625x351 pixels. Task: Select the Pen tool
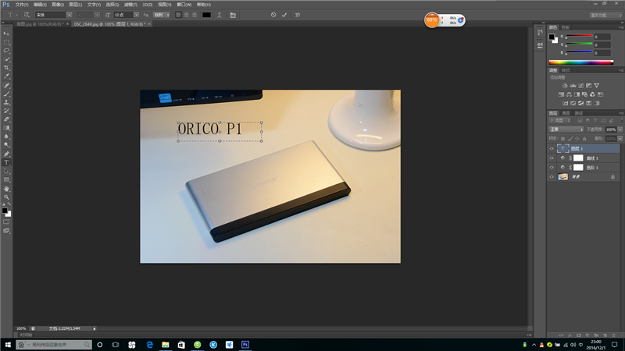[x=6, y=154]
